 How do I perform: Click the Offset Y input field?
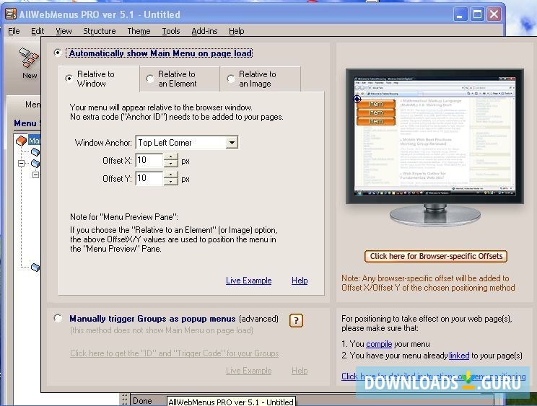(149, 178)
